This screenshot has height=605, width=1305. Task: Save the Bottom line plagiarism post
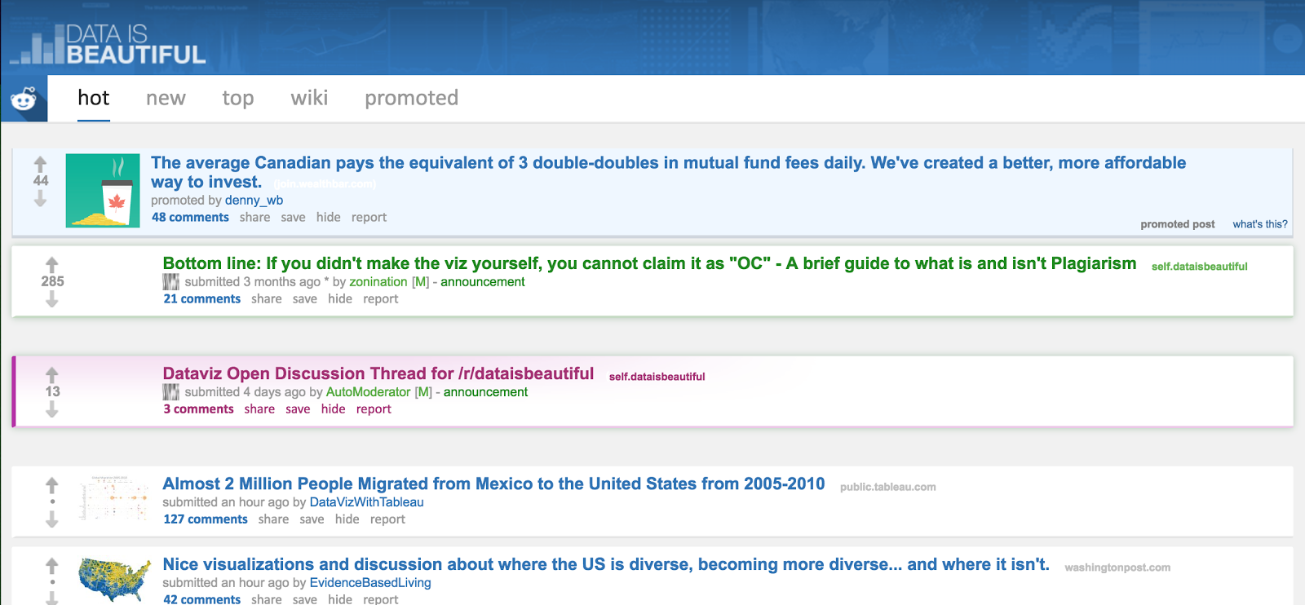[304, 298]
